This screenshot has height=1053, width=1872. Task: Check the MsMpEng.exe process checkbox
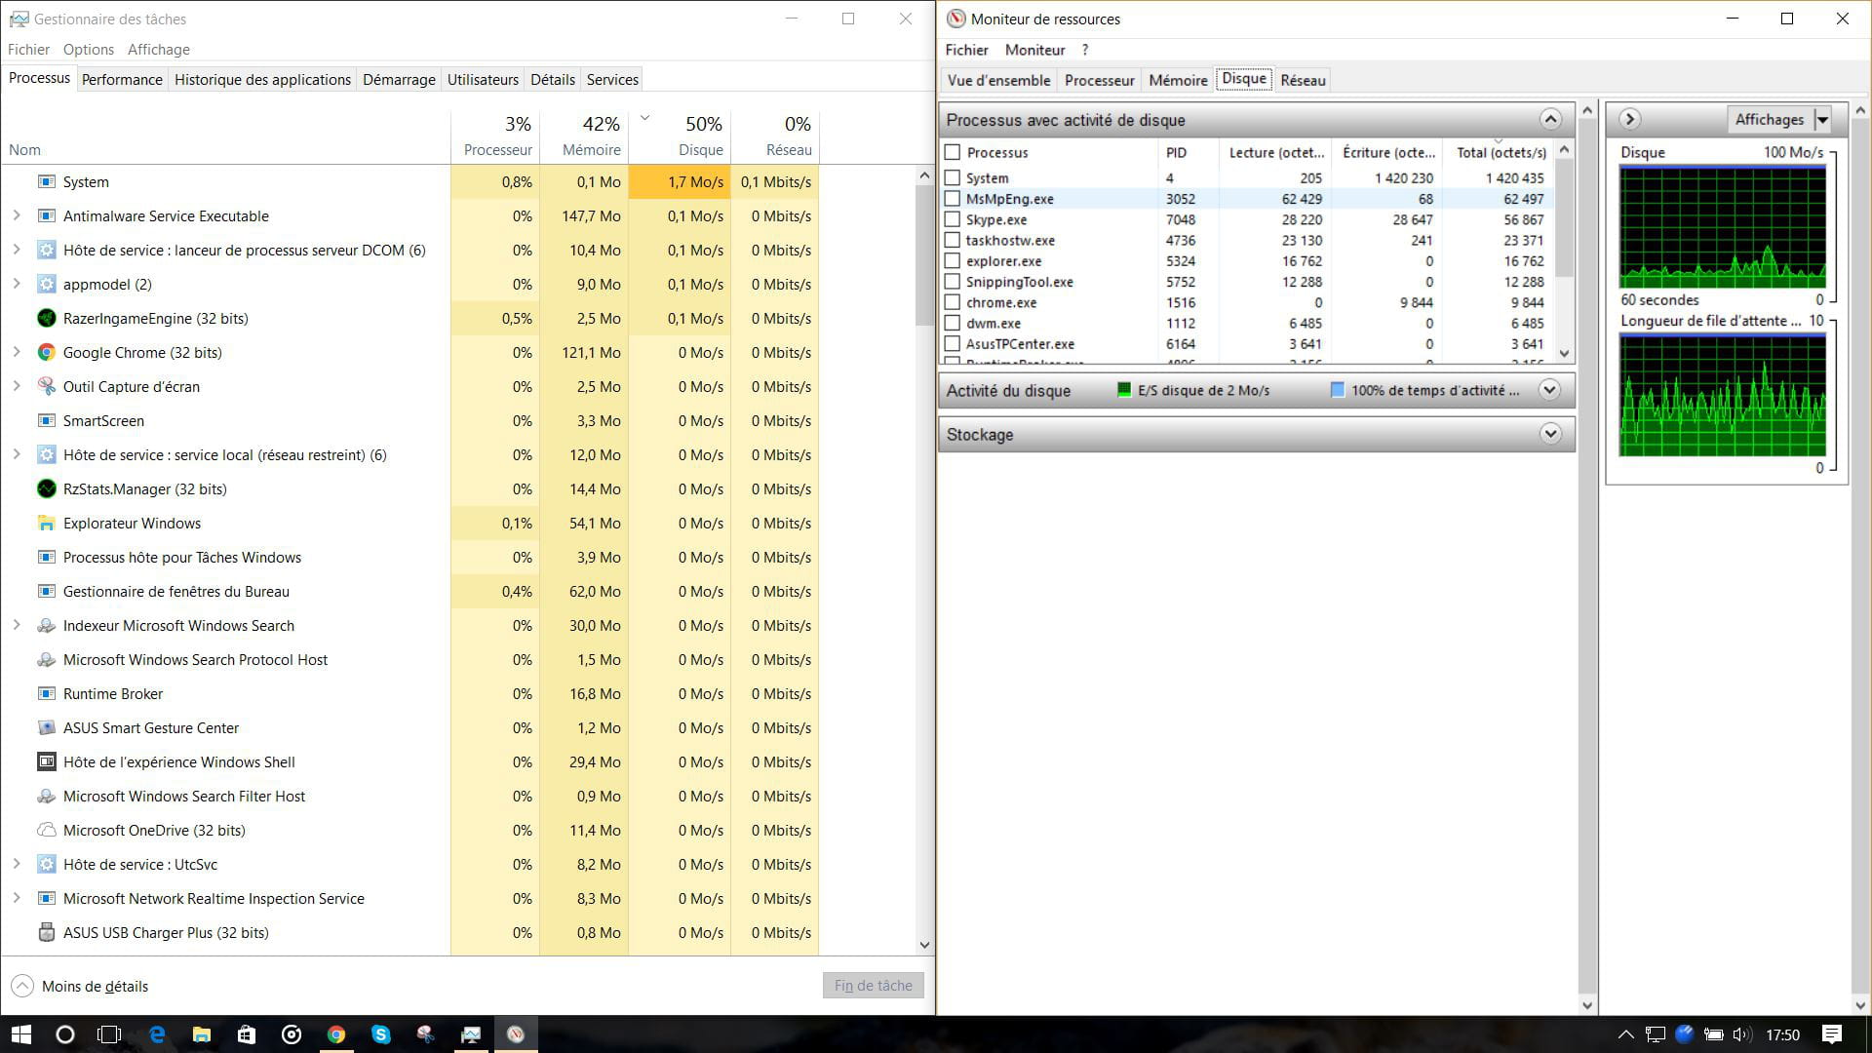[953, 199]
